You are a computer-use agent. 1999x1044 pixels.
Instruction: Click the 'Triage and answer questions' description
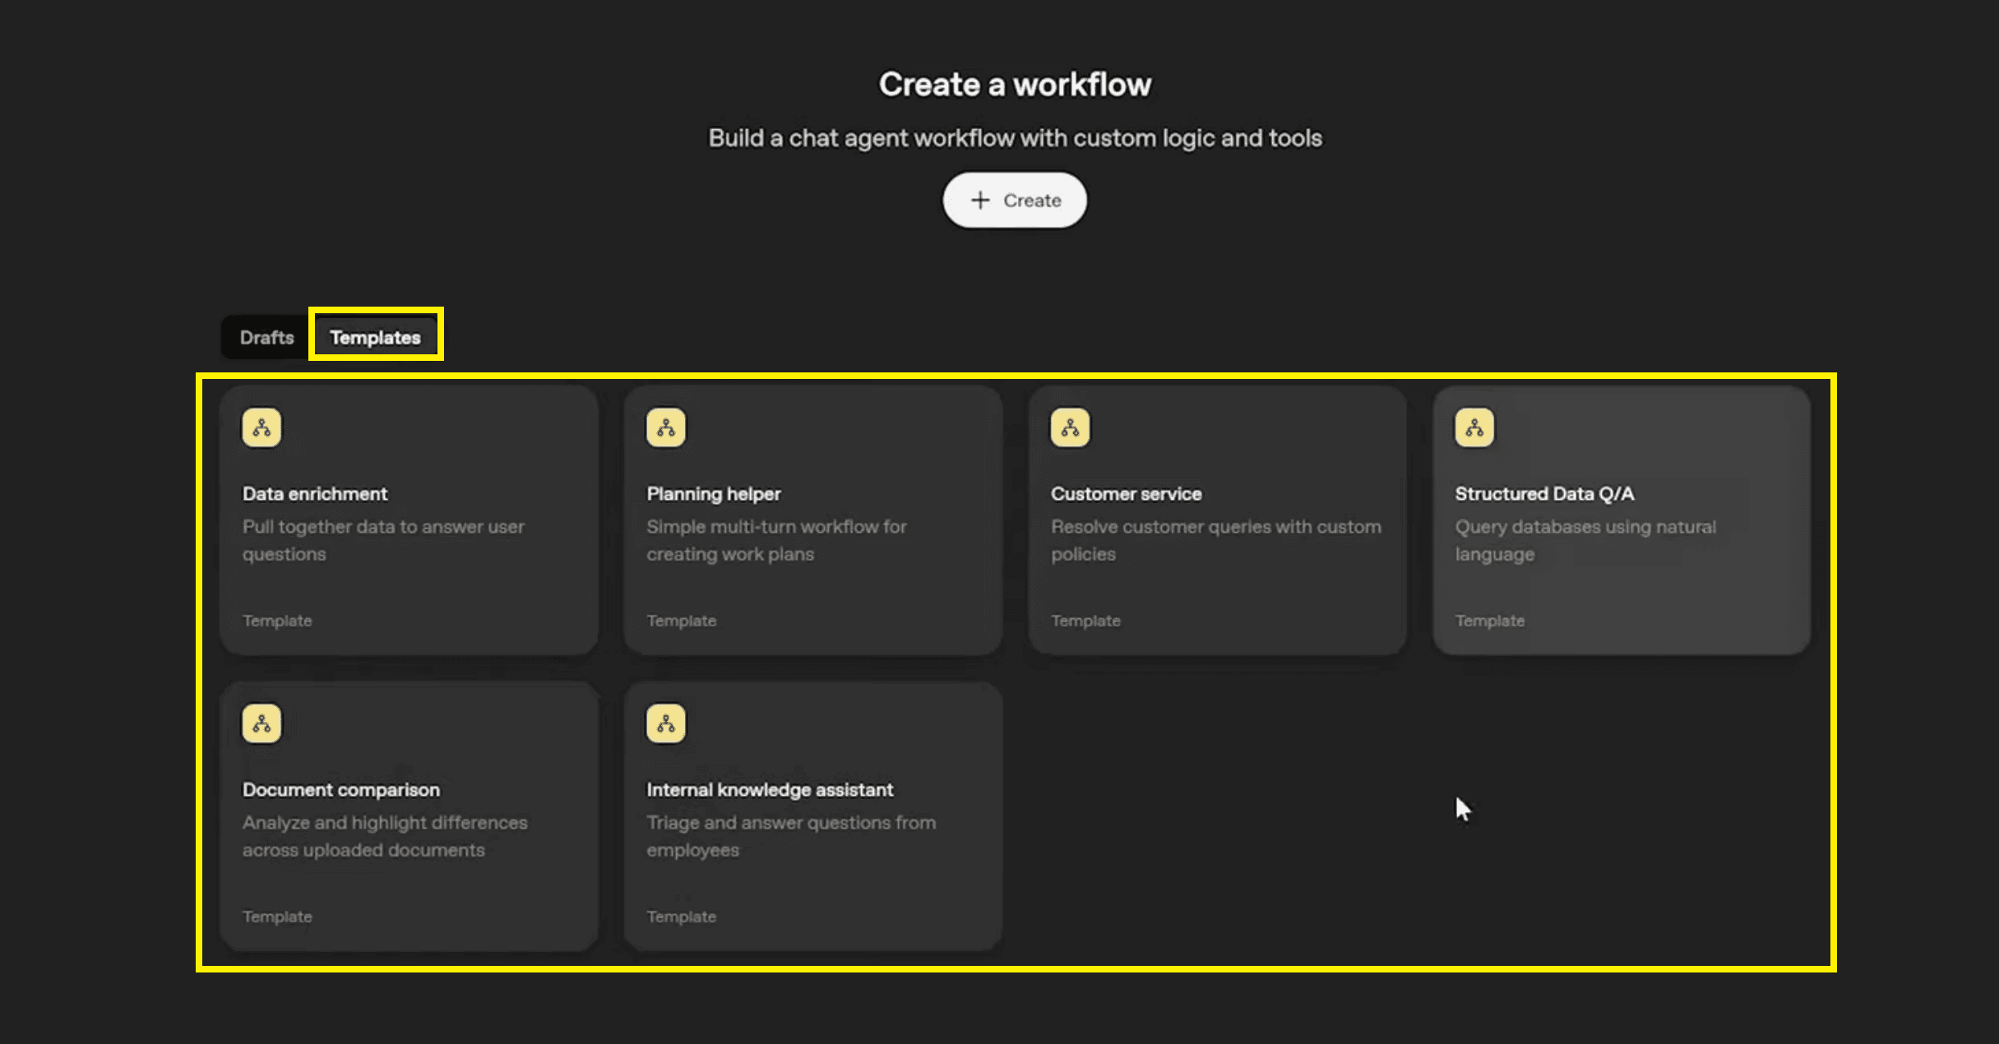790,836
